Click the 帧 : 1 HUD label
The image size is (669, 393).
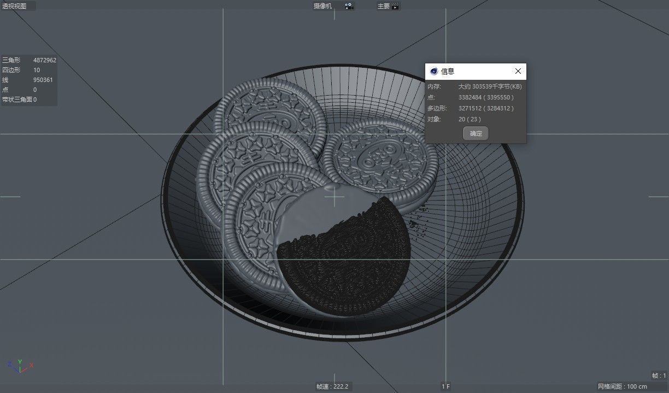tap(659, 376)
